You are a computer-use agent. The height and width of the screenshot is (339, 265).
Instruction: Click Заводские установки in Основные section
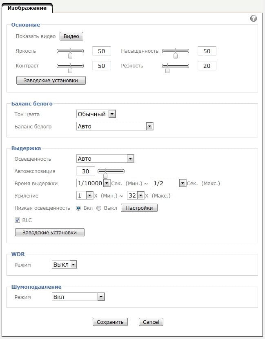coord(51,81)
